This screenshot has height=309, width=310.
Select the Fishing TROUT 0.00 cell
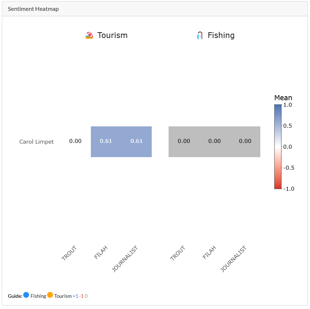point(184,141)
